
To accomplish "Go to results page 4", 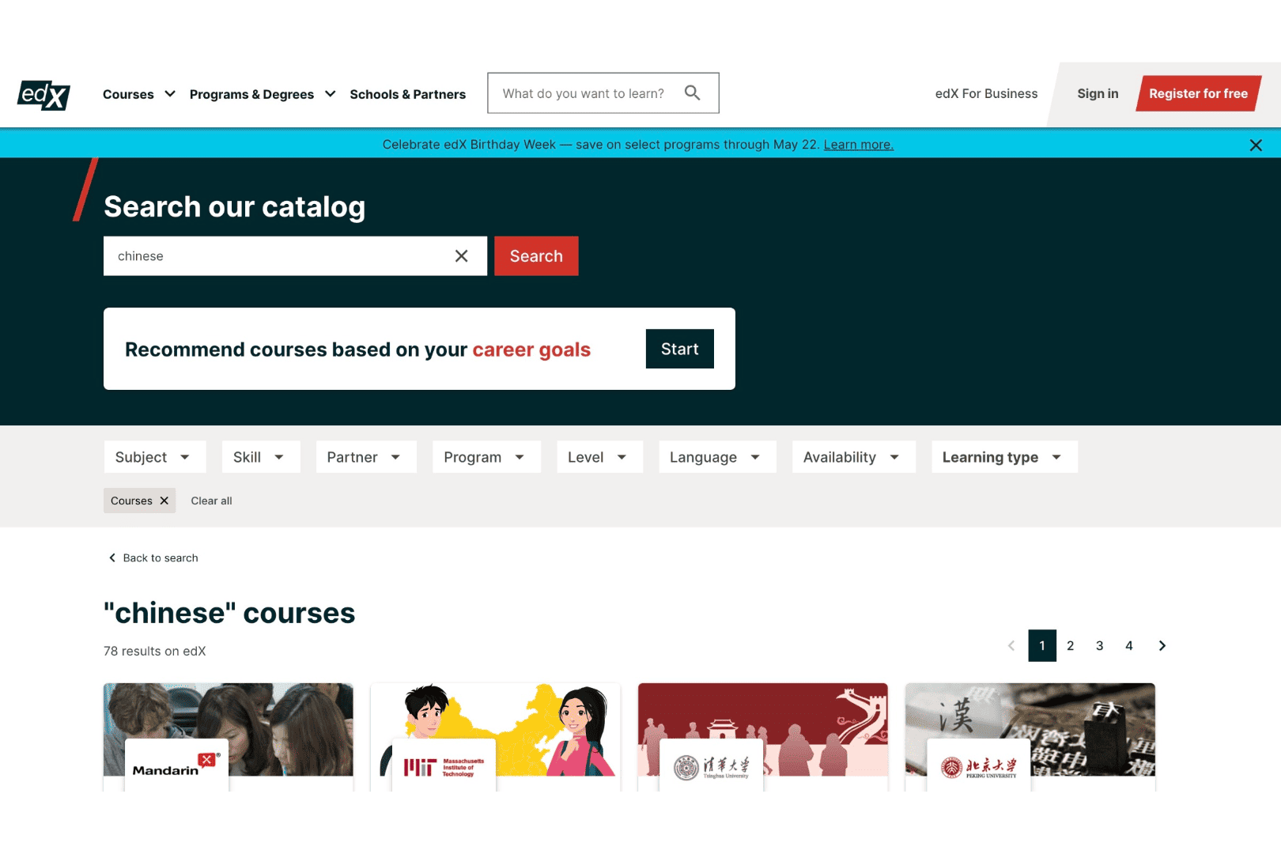I will tap(1129, 646).
